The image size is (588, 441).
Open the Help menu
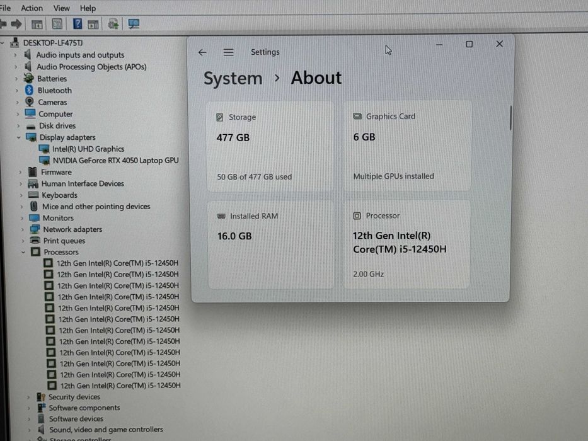pyautogui.click(x=88, y=8)
